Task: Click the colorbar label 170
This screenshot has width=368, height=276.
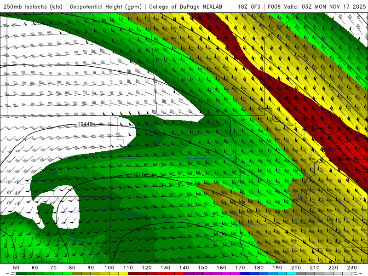Action: pyautogui.click(x=240, y=268)
